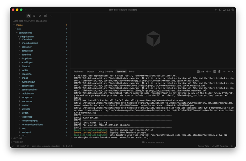Close the terminal panel
Screen dimensions: 246x161
[233, 71]
